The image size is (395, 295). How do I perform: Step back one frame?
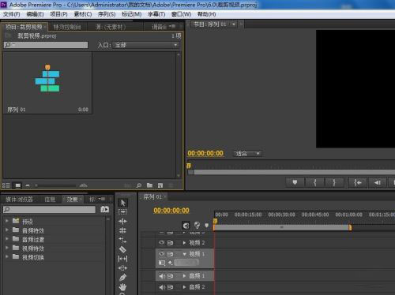pyautogui.click(x=378, y=182)
